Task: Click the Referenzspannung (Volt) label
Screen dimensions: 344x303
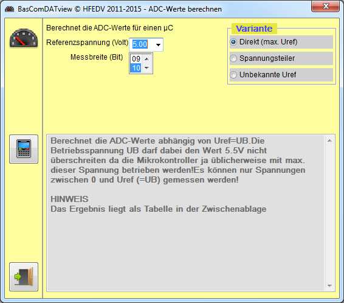Action: pos(87,43)
